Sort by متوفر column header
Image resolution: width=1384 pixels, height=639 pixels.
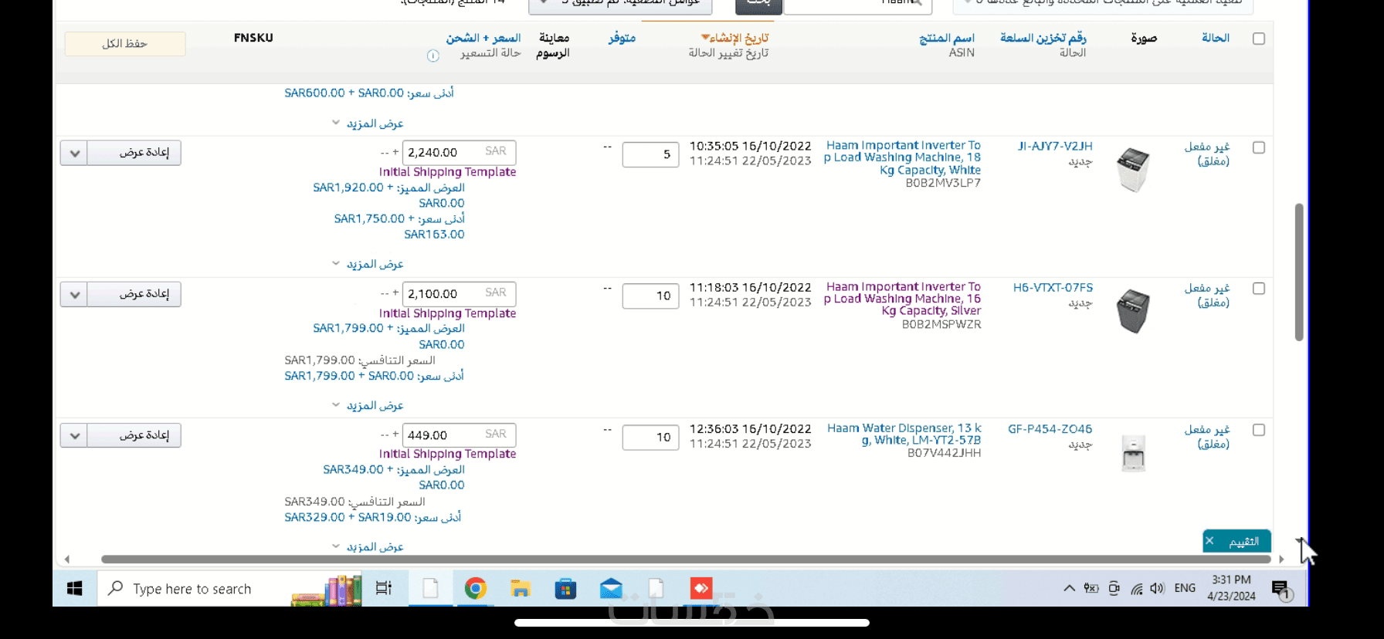(x=622, y=38)
